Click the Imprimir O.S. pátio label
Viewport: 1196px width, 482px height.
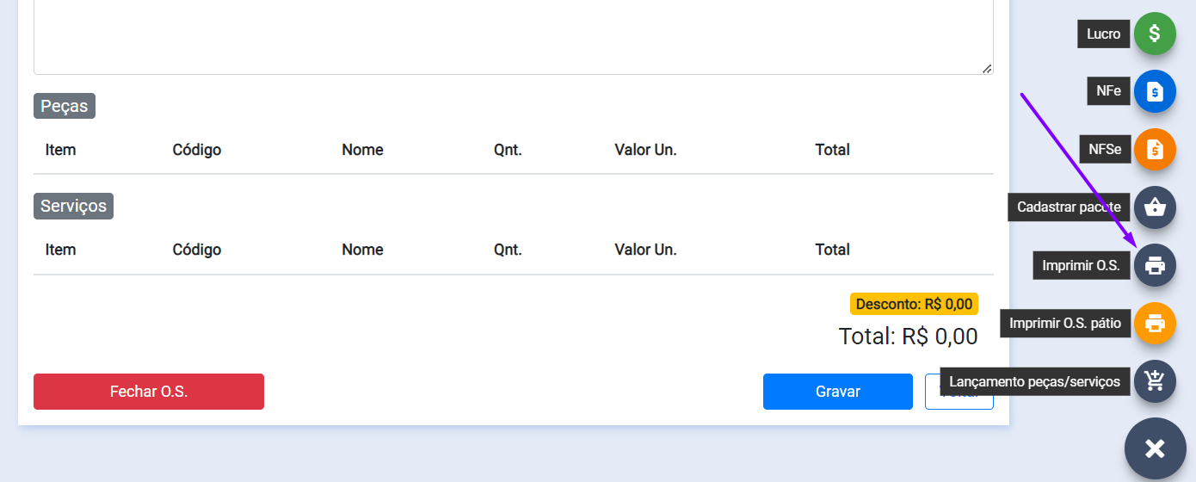tap(1064, 324)
